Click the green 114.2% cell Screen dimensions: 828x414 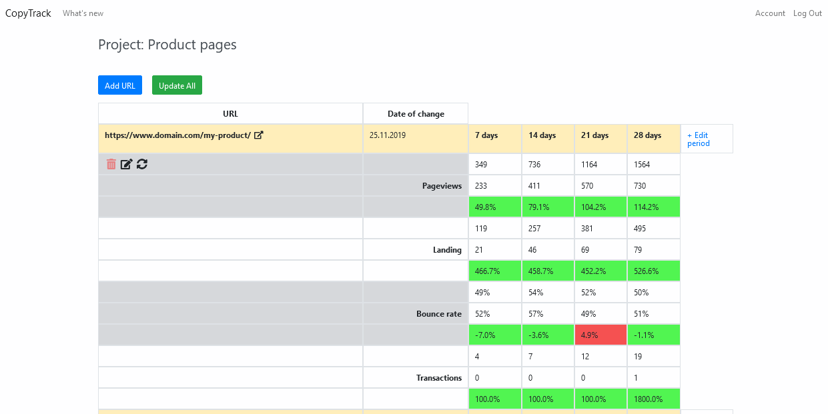coord(654,207)
